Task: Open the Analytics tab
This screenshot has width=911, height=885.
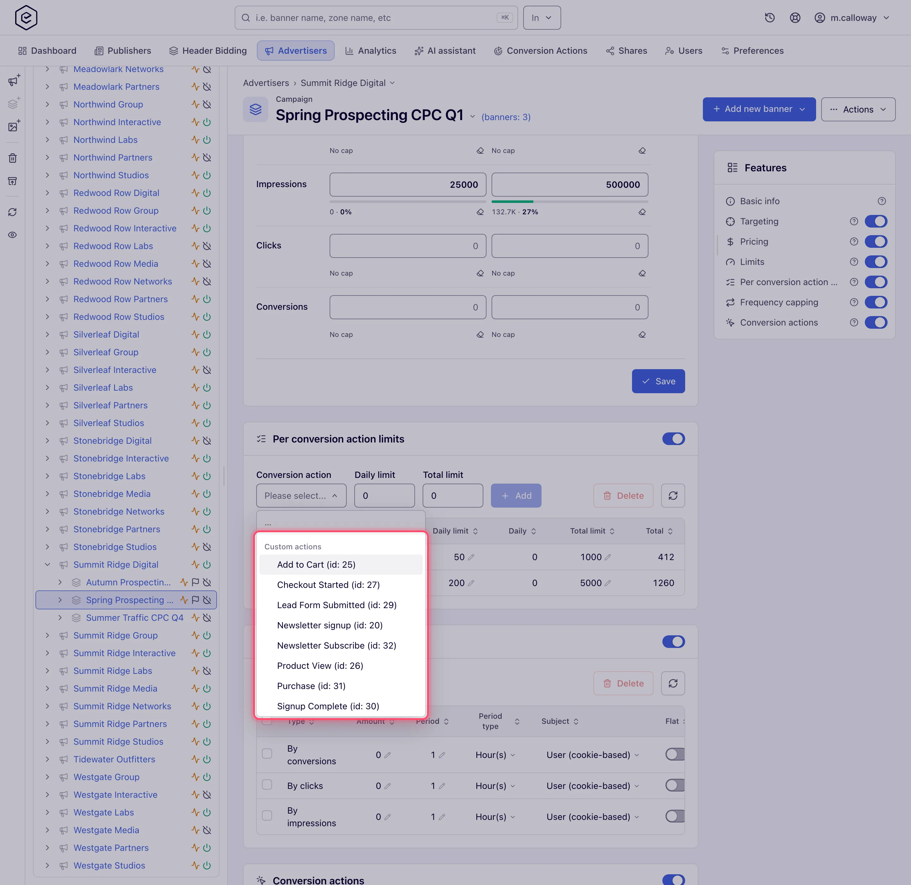Action: pyautogui.click(x=371, y=51)
